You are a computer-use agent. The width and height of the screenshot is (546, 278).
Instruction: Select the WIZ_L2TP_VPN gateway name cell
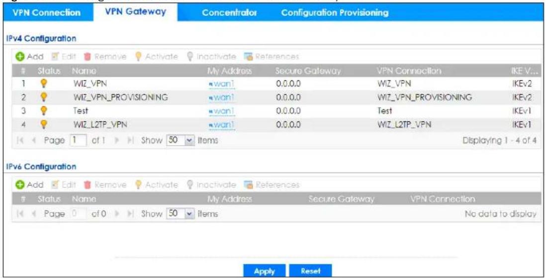coord(100,124)
